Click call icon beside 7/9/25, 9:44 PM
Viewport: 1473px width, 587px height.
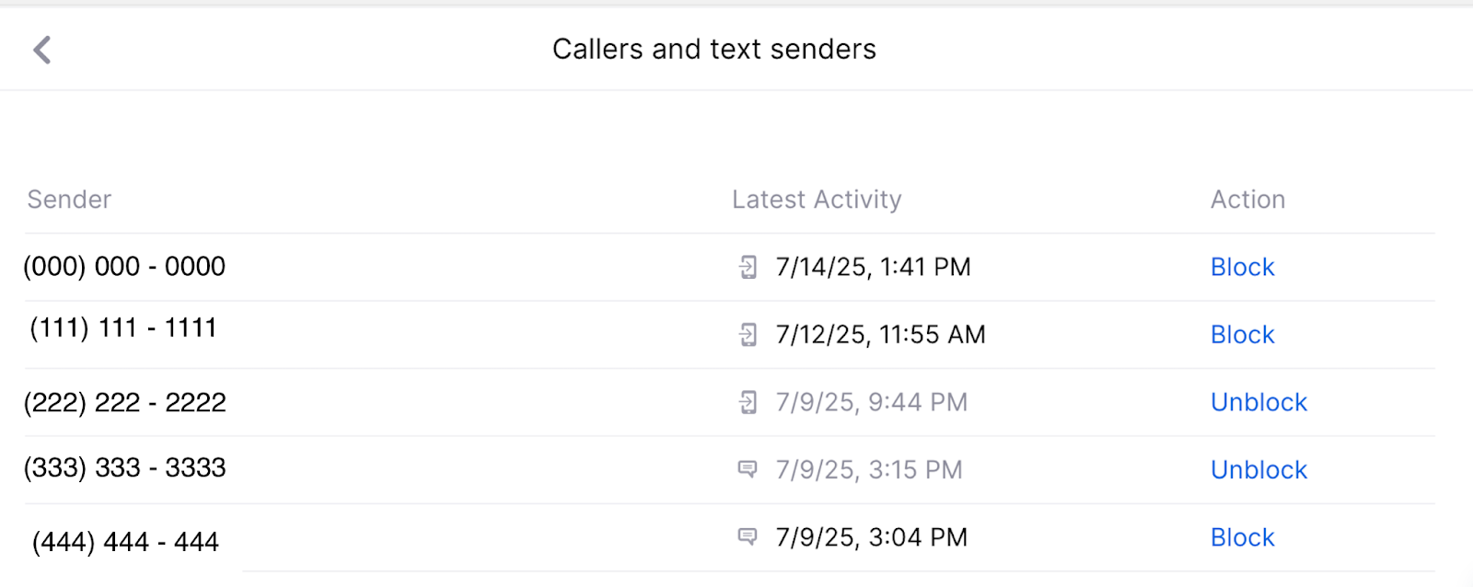pos(748,402)
